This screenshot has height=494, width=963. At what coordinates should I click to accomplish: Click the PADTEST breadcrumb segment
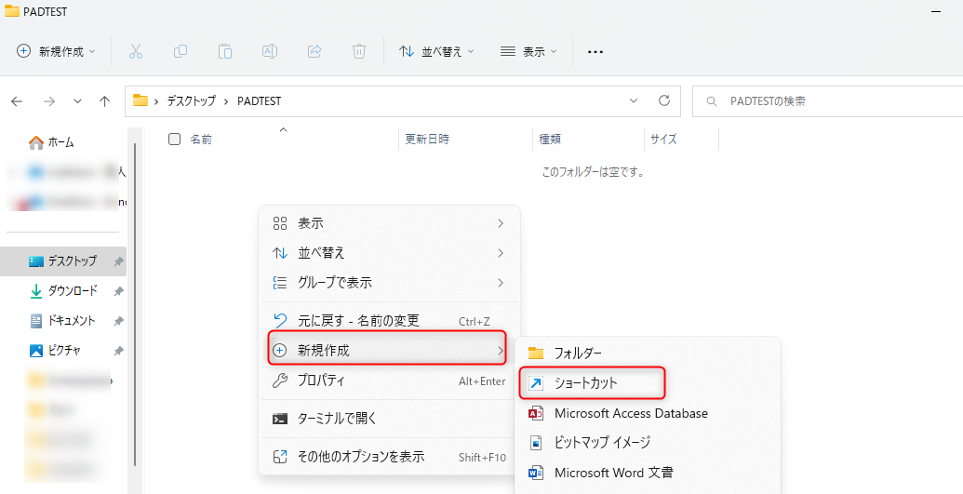click(x=260, y=101)
